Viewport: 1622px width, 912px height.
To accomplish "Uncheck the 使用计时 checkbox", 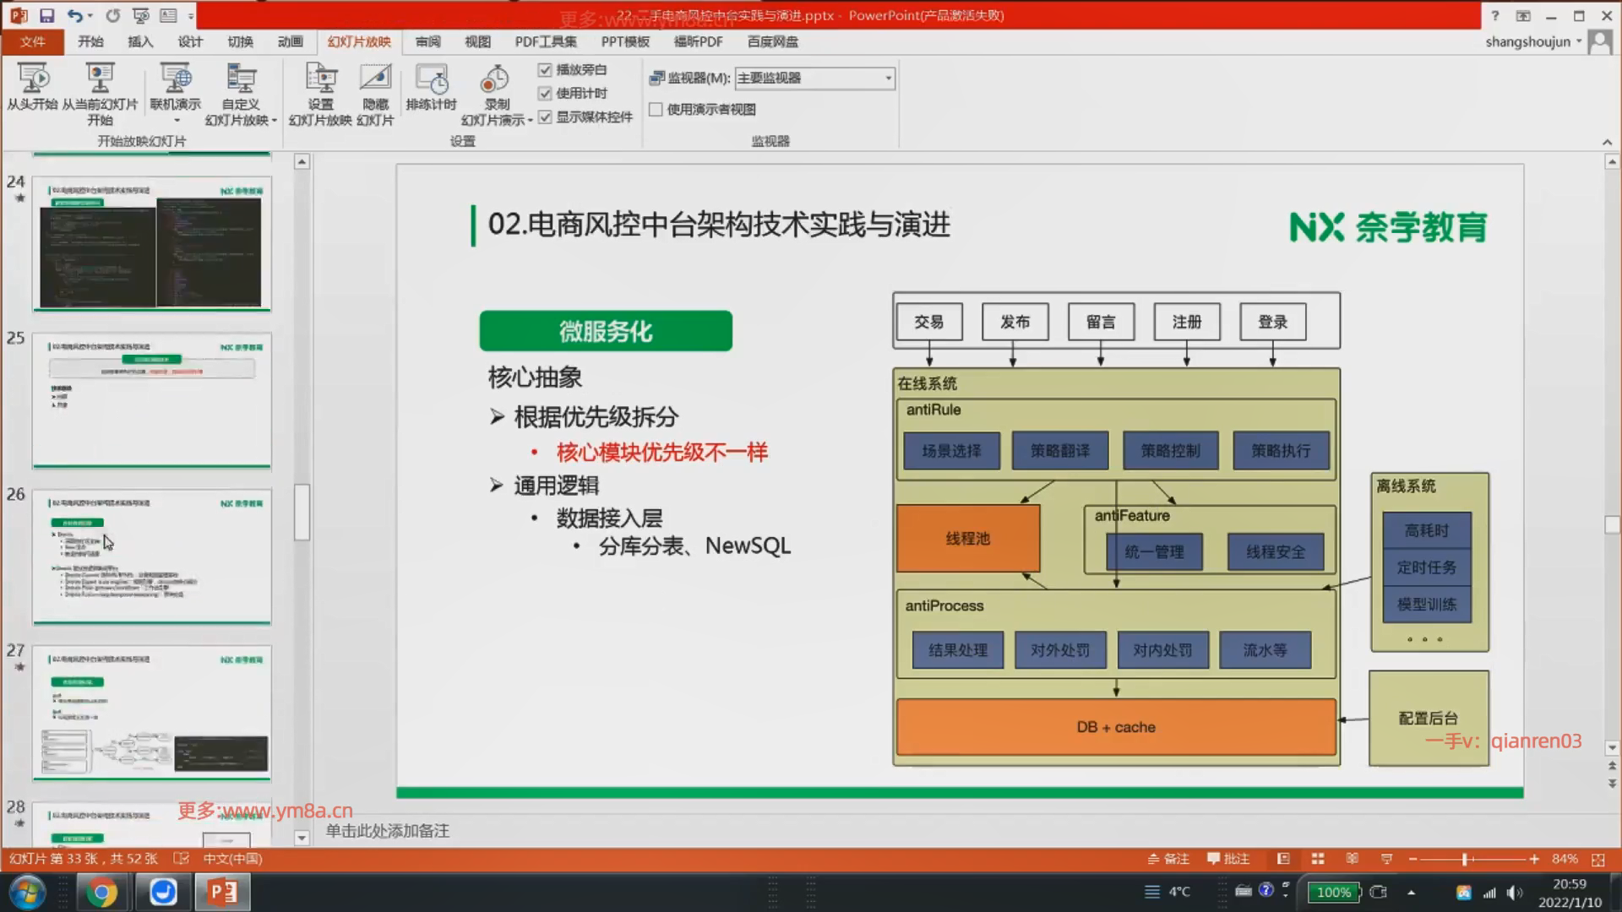I will click(x=545, y=93).
